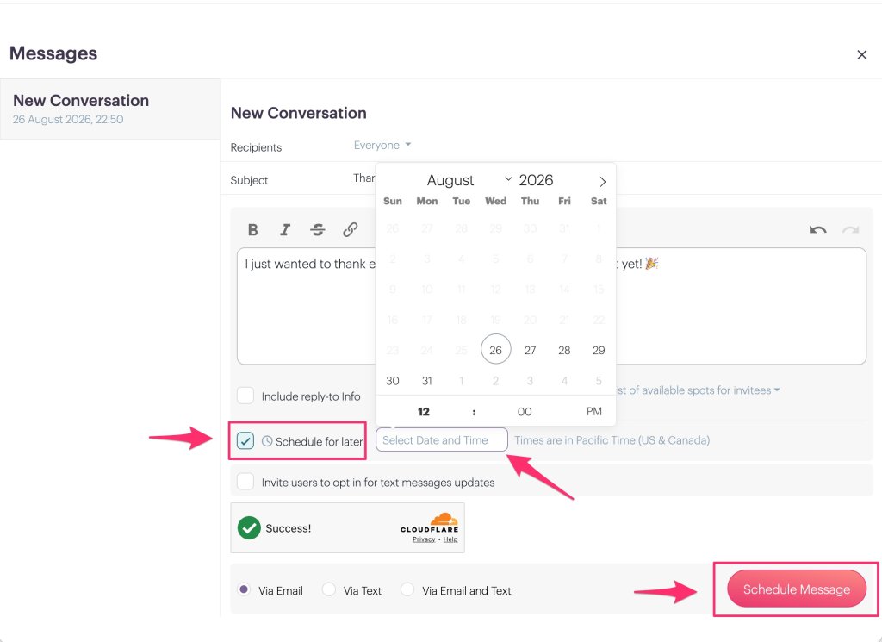Uncheck Schedule for later checkbox

coord(245,440)
